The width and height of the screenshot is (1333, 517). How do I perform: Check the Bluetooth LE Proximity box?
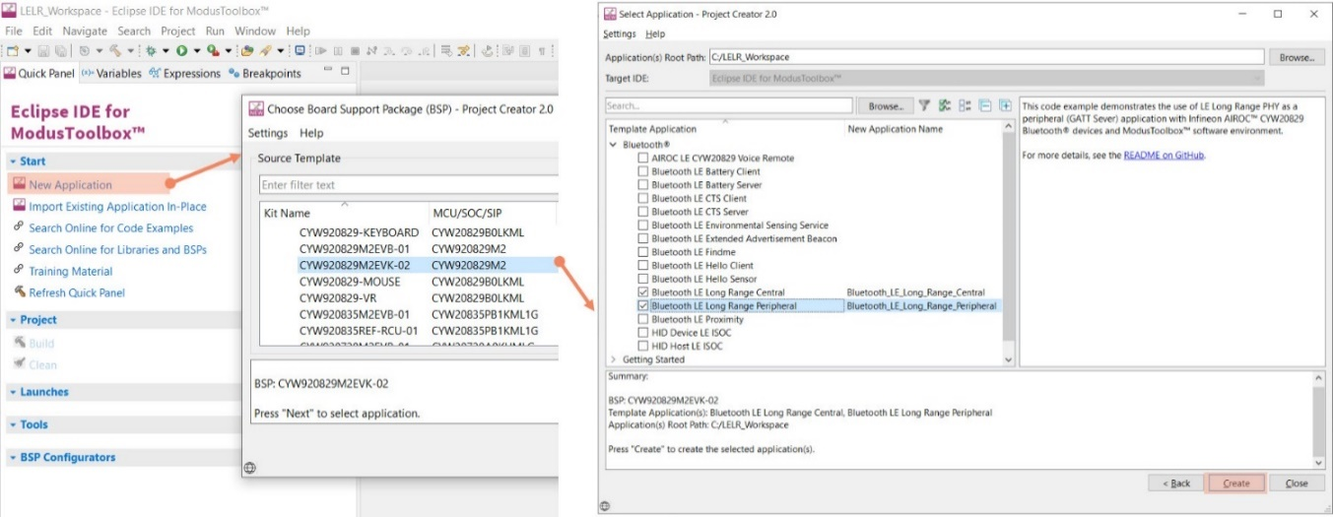tap(643, 319)
